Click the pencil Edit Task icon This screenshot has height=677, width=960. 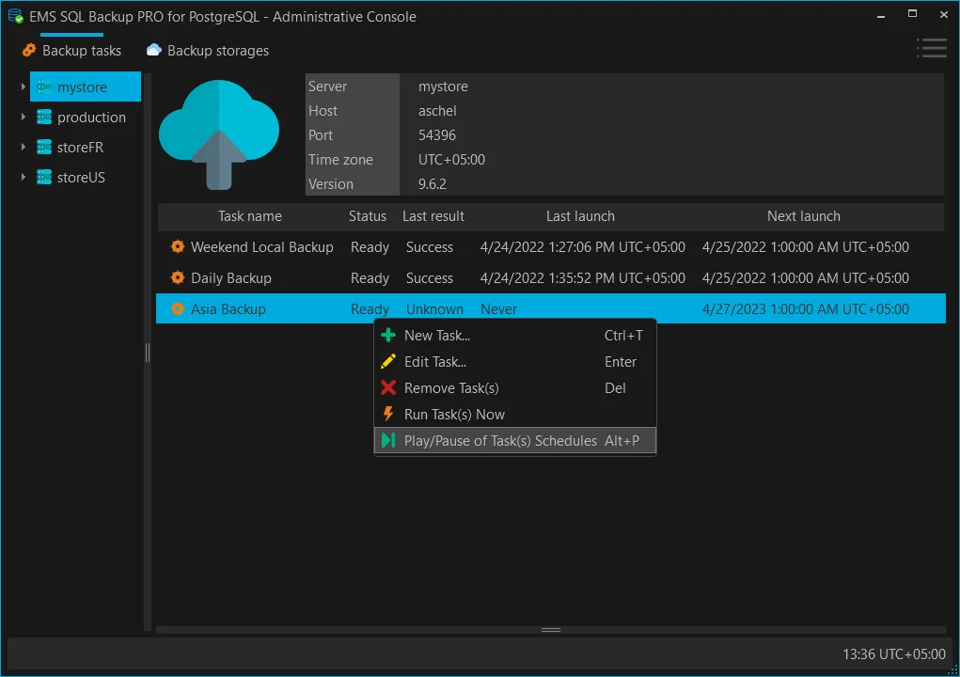pyautogui.click(x=387, y=362)
